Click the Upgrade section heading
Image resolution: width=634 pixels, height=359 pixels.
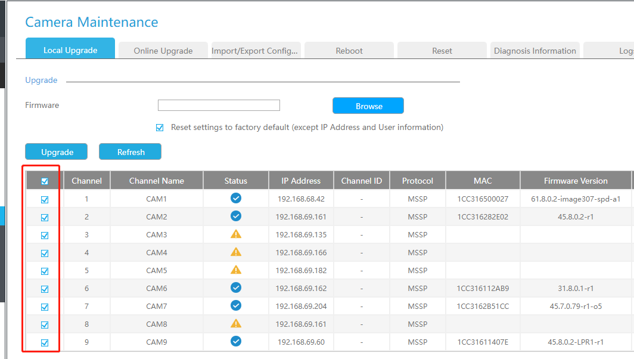[x=41, y=80]
